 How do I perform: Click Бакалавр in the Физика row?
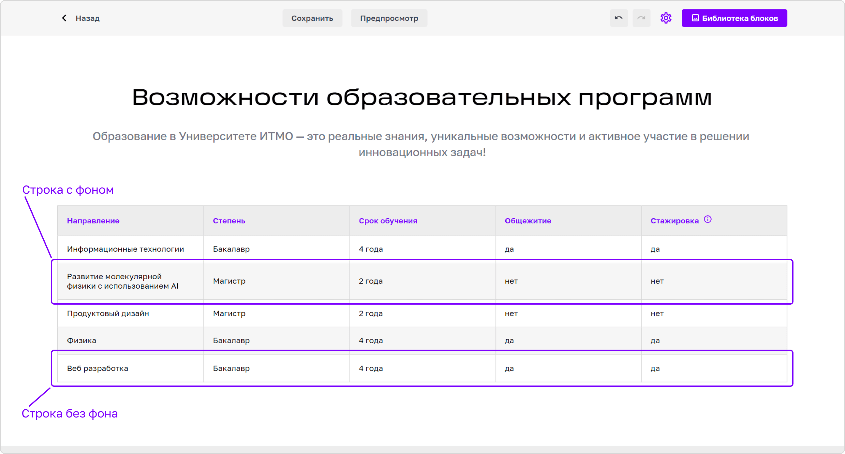point(231,340)
